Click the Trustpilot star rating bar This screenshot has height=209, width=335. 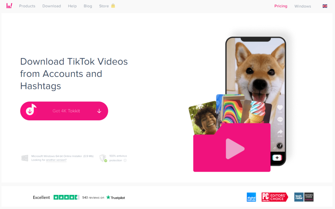[66, 197]
